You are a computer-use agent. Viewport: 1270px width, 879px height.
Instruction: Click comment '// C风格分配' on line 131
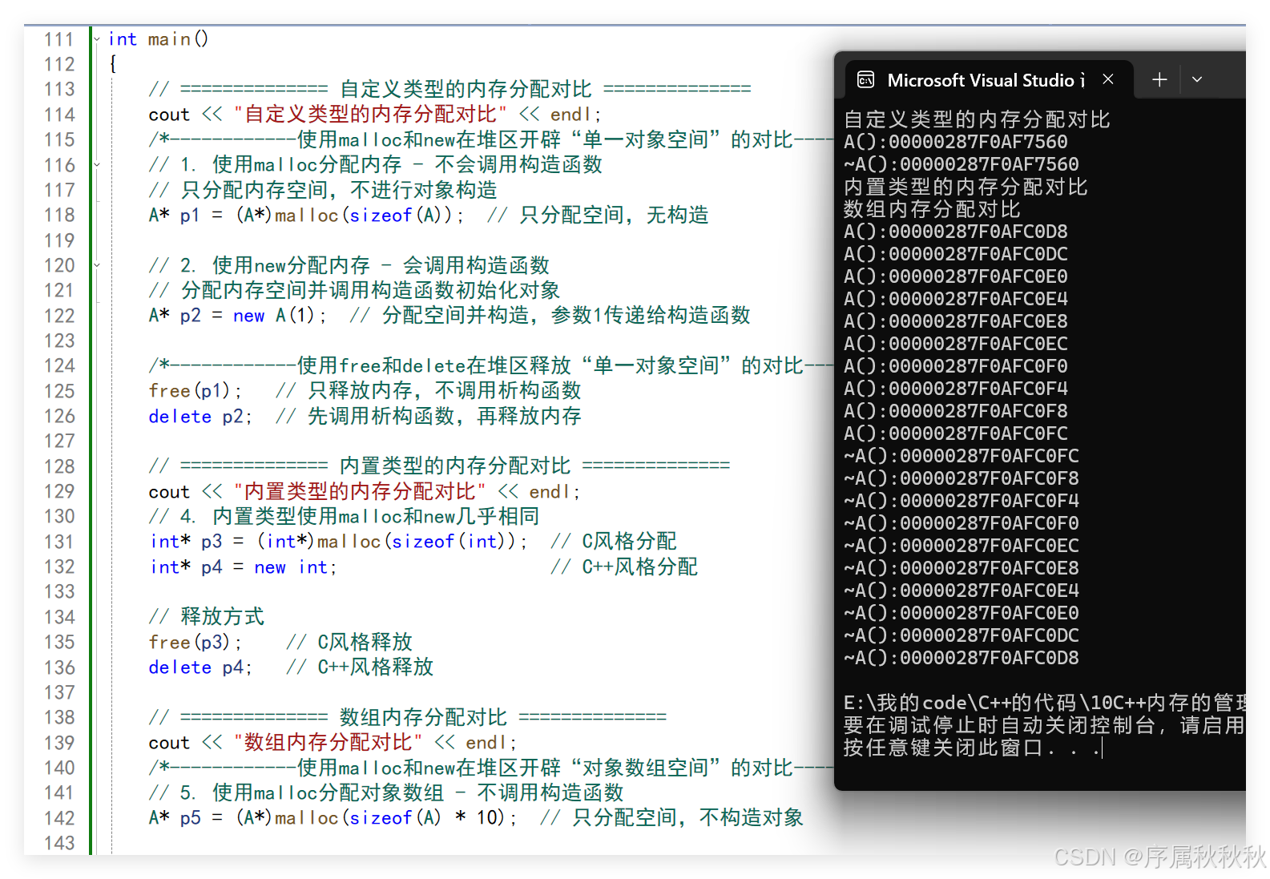click(x=614, y=541)
